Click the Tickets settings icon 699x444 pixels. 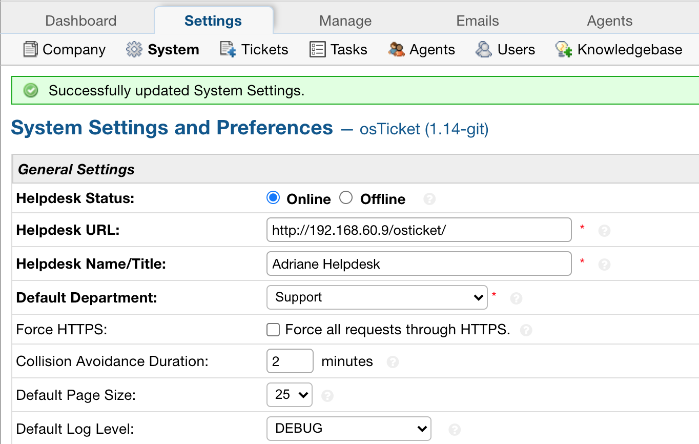(x=228, y=49)
